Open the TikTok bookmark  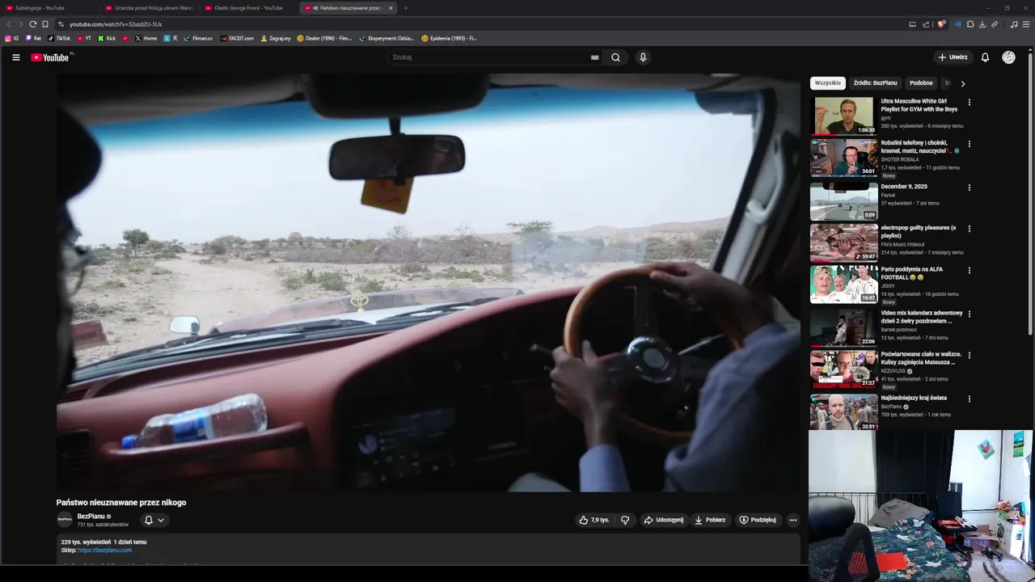coord(59,38)
